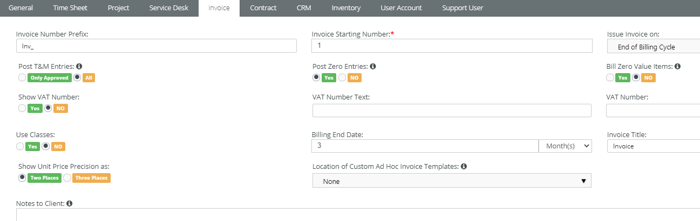Click the Notes to Client text area
This screenshot has height=221, width=700.
point(356,215)
